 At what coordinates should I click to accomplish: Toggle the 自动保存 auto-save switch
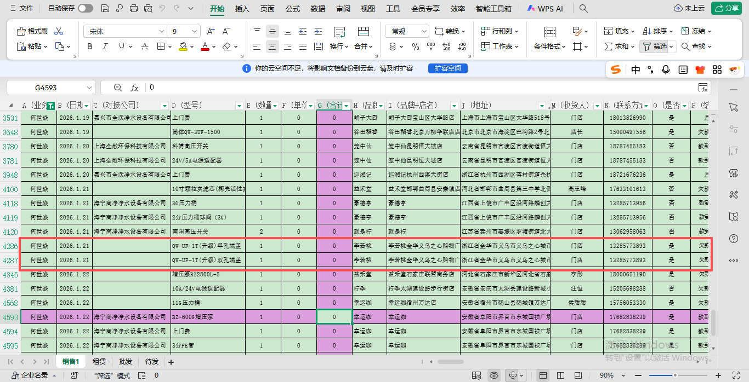(x=85, y=8)
